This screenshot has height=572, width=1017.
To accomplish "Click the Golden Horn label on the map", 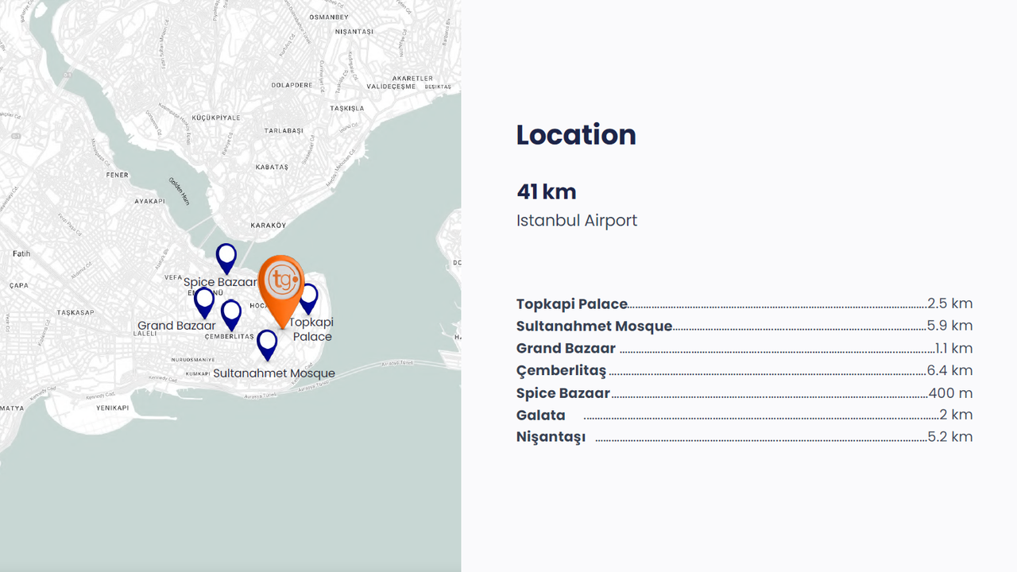I will pyautogui.click(x=179, y=191).
